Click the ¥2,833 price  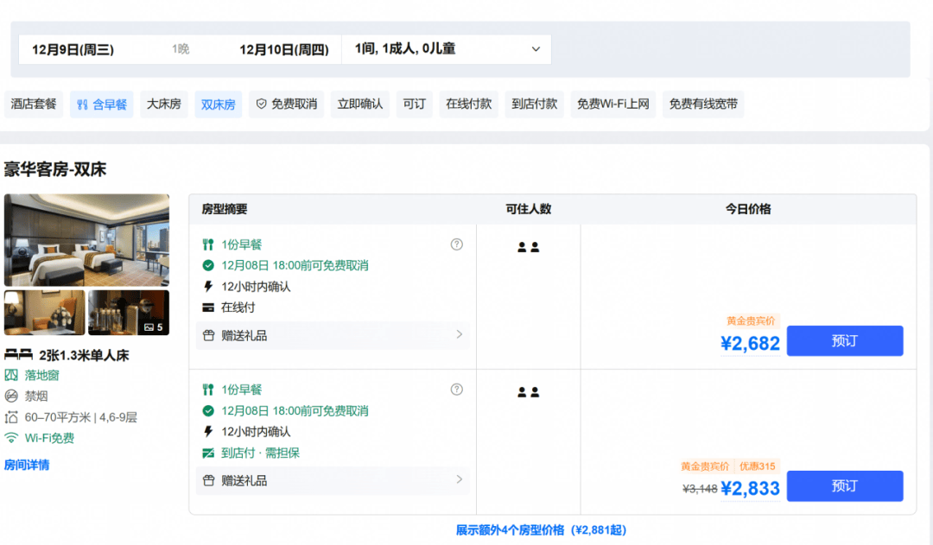click(x=750, y=489)
